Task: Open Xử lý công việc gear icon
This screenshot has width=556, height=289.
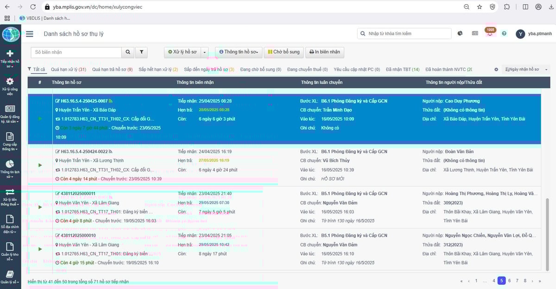Action: 10,81
